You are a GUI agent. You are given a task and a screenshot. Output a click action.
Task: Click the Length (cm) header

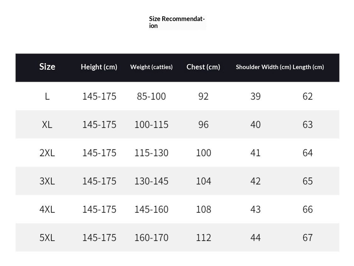pyautogui.click(x=308, y=67)
